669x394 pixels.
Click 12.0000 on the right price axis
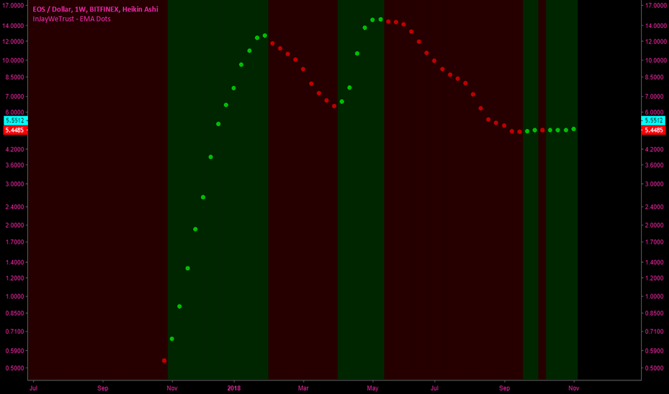pos(656,42)
